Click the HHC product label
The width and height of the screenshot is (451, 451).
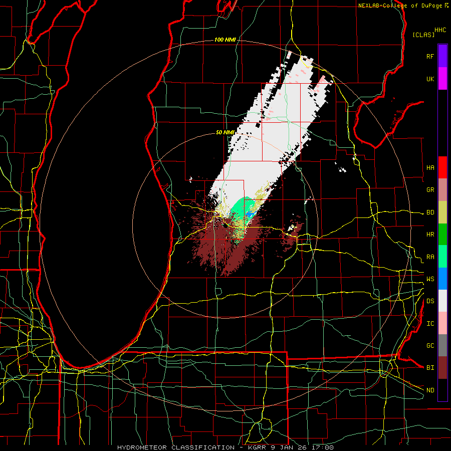(440, 30)
